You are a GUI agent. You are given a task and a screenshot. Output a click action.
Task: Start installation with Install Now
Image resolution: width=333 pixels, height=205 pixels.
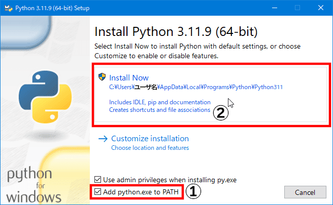(129, 78)
